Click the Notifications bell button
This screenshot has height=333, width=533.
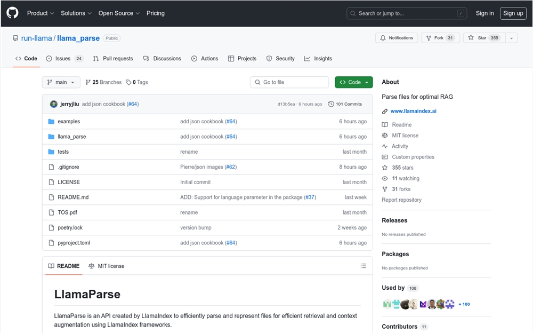pos(397,38)
